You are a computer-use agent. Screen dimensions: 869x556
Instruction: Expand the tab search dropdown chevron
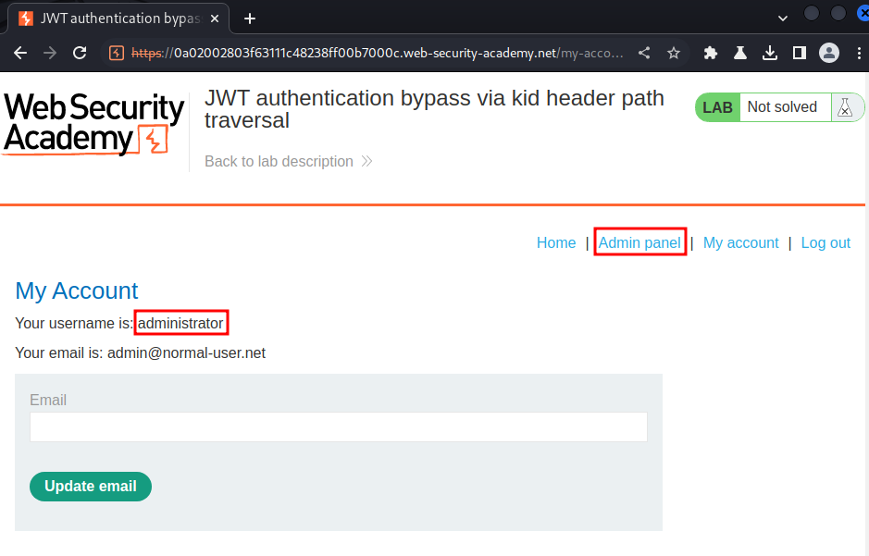783,19
